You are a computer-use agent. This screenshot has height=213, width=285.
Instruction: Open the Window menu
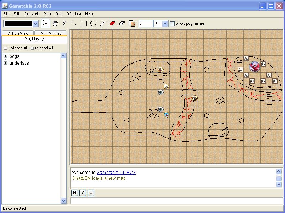(74, 14)
